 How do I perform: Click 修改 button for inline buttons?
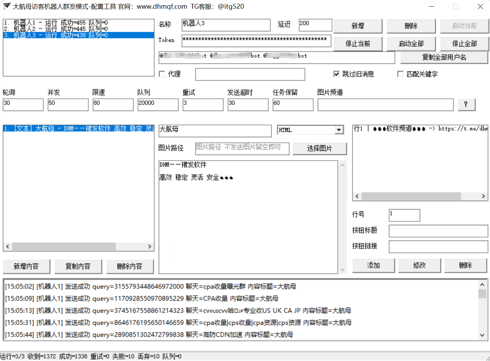coord(420,265)
